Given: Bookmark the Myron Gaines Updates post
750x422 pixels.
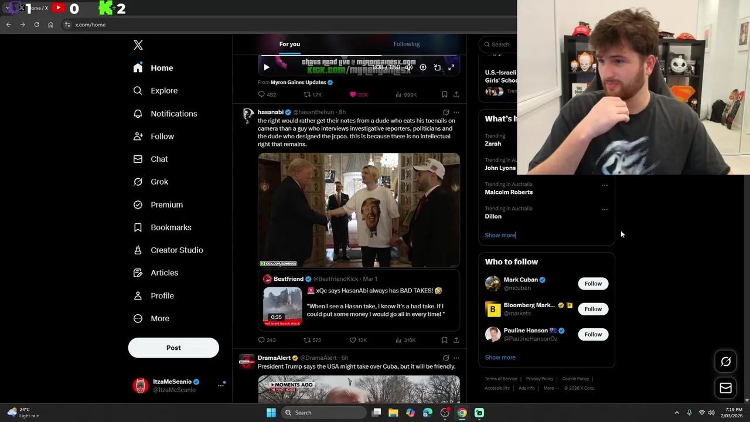Looking at the screenshot, I should (445, 94).
